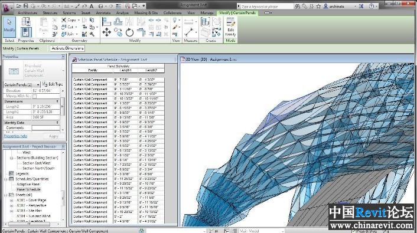Open the Edit Family tool
This screenshot has height=233, width=417.
pyautogui.click(x=230, y=27)
